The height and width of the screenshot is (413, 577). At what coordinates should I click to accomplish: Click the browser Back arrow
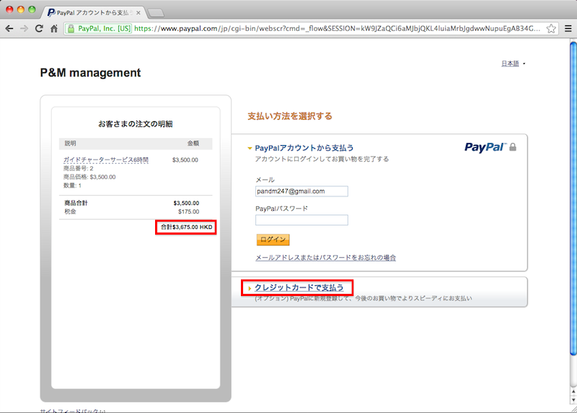click(9, 28)
